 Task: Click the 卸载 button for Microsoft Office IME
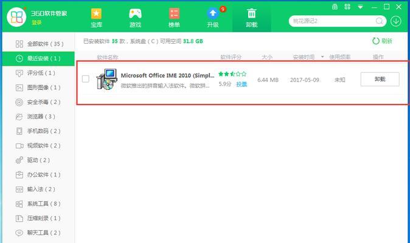[x=380, y=79]
